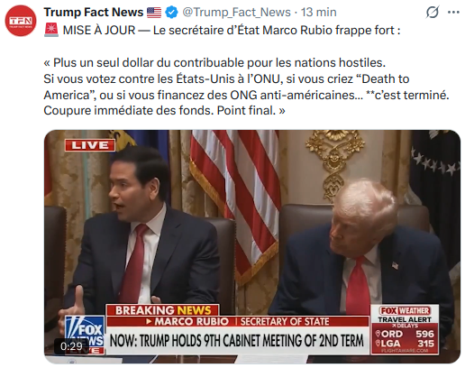Click the Travel Alert delays box

[405, 329]
